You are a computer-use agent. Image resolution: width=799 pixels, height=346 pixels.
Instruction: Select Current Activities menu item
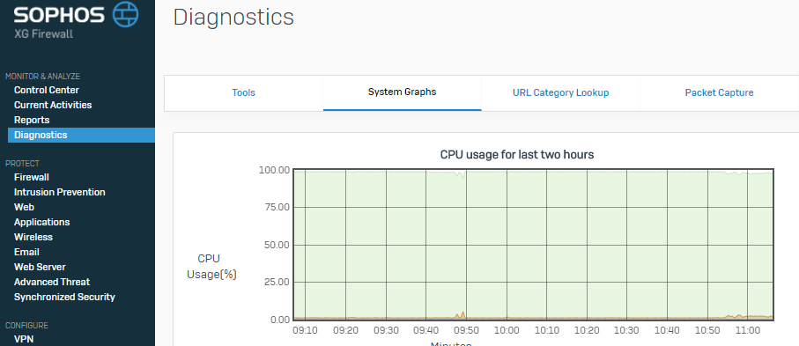click(x=53, y=105)
